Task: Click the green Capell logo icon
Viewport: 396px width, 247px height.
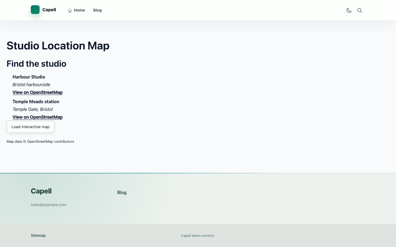Action: pyautogui.click(x=35, y=10)
